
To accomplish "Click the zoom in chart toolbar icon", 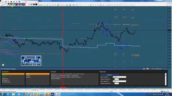I will tap(53, 5).
